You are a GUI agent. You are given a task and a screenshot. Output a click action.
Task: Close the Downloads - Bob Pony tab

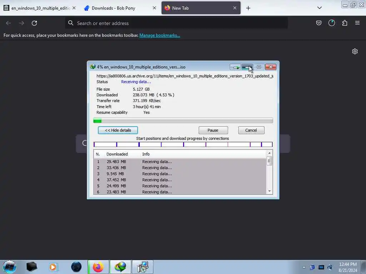click(154, 8)
